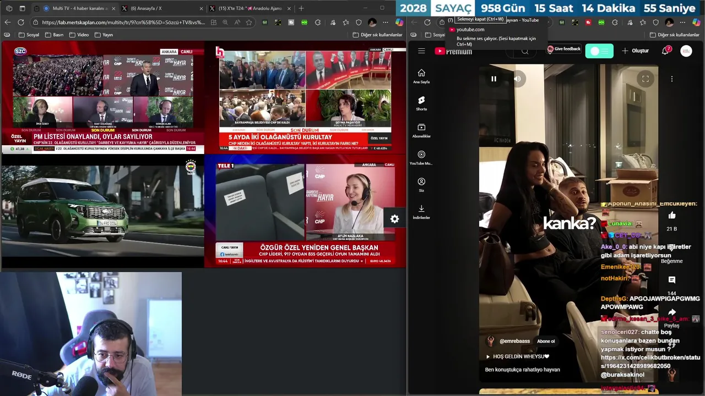The width and height of the screenshot is (705, 396).
Task: Open the tab actions menu icon
Action: point(22,8)
